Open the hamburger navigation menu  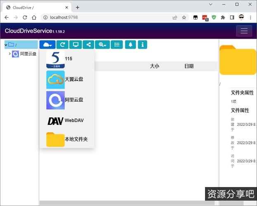point(244,31)
